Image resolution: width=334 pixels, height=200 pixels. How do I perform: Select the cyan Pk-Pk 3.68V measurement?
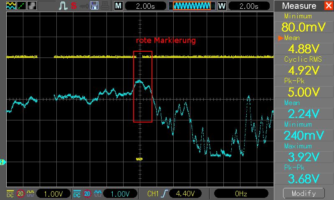(304, 179)
